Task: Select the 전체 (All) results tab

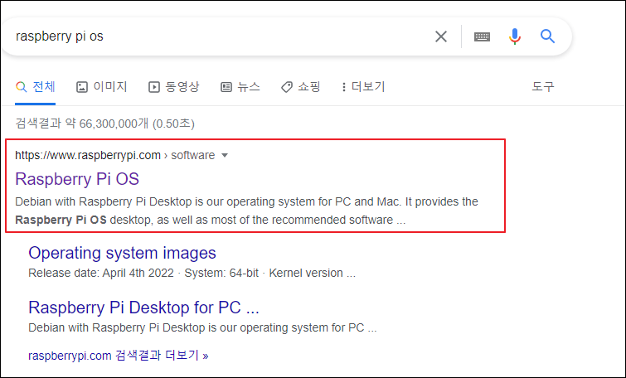Action: 35,86
